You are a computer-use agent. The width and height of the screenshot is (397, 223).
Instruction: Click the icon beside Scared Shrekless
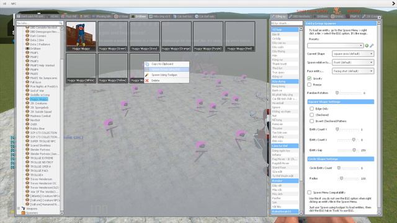(x=27, y=146)
